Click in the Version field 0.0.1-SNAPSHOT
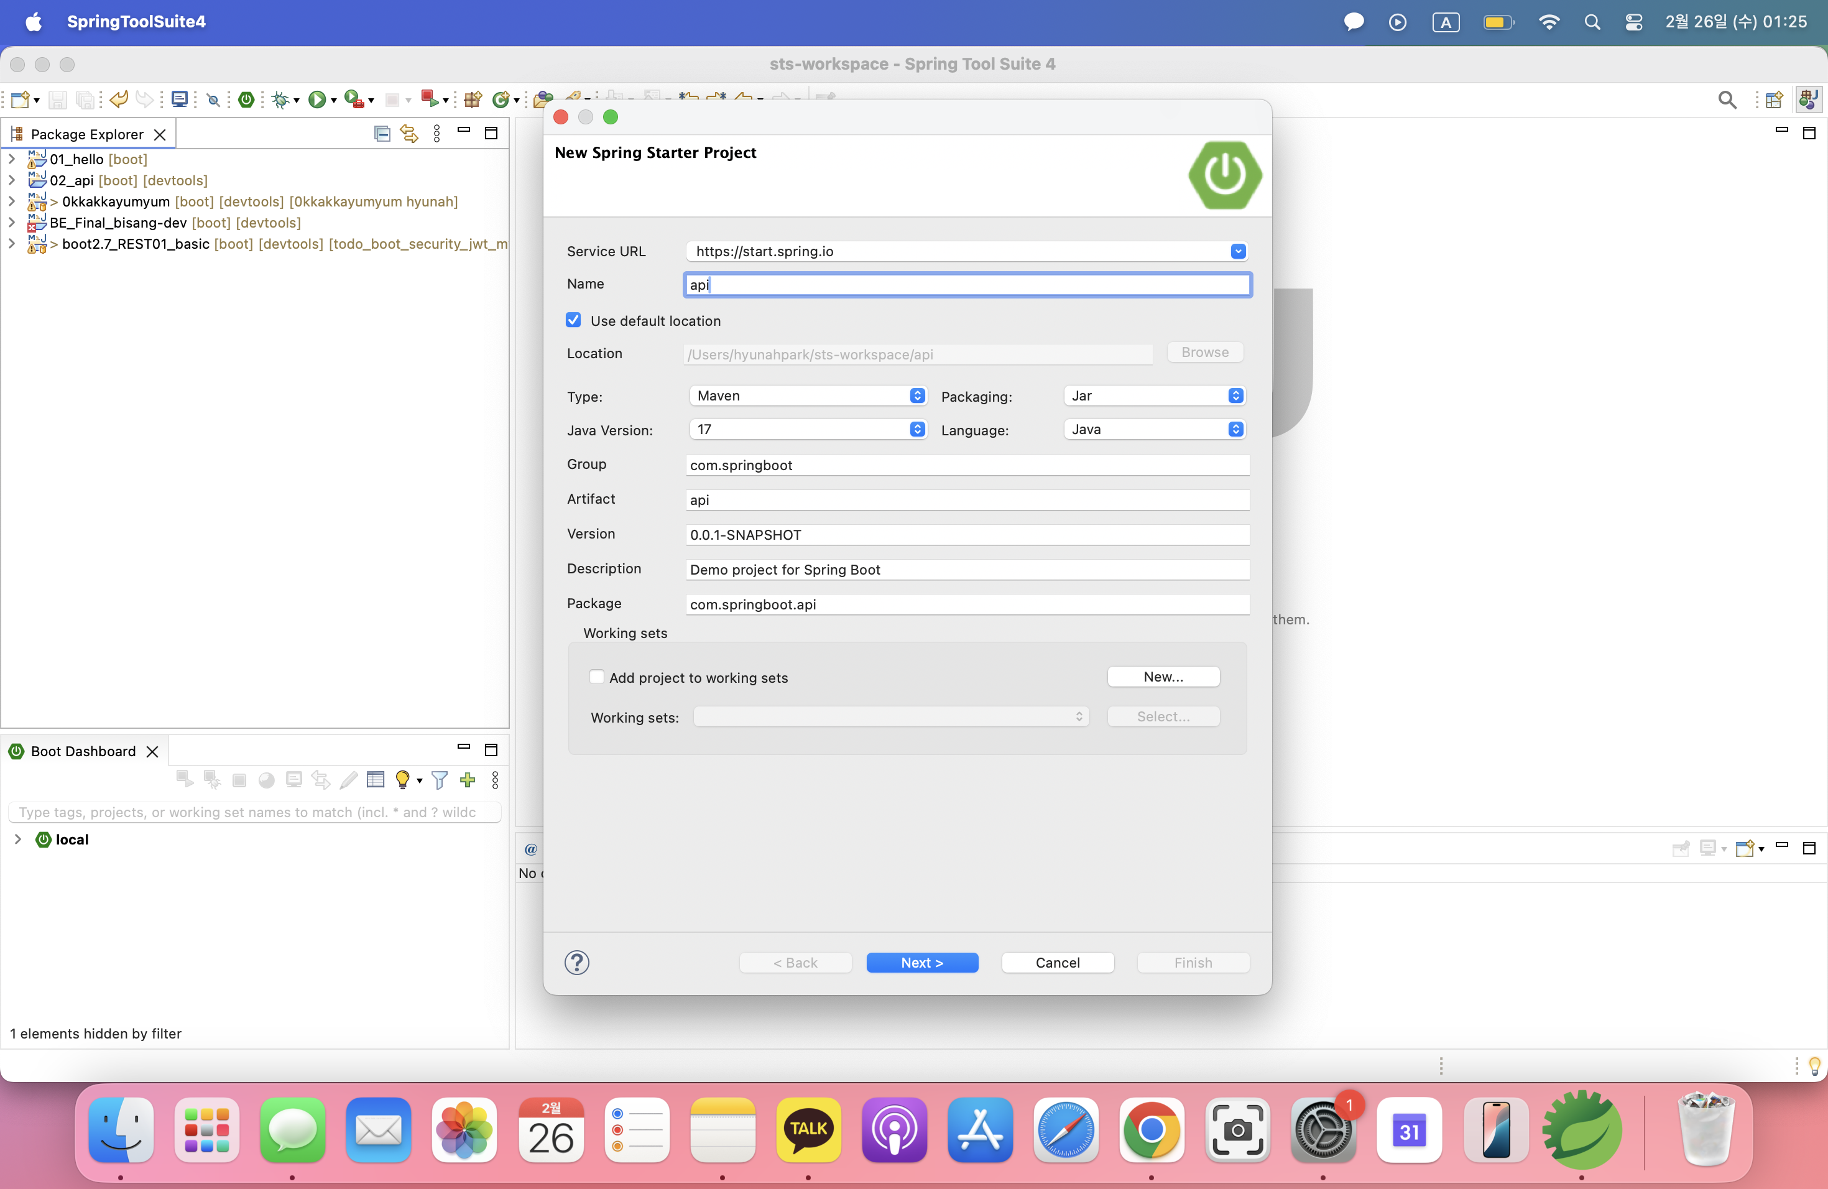 pyautogui.click(x=967, y=535)
